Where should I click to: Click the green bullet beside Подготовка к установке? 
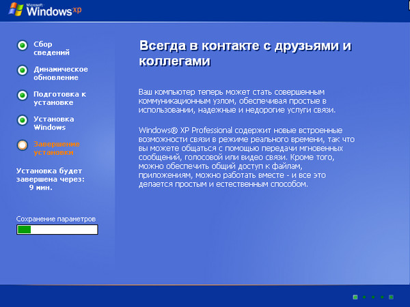point(23,96)
